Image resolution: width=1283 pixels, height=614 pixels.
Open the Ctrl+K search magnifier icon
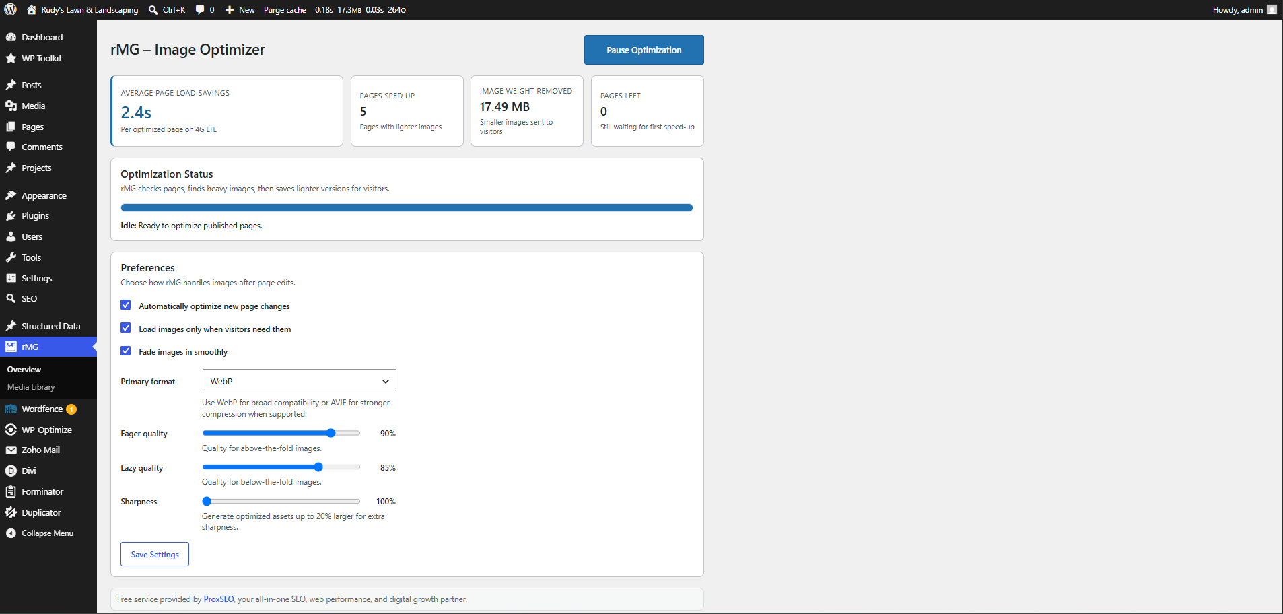click(153, 9)
